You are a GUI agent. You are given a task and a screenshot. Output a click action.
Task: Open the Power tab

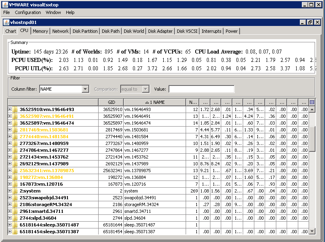tap(232, 31)
